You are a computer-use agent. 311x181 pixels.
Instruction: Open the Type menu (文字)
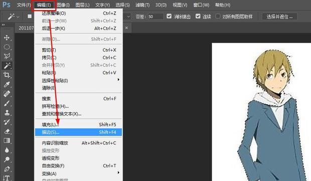[x=102, y=5]
